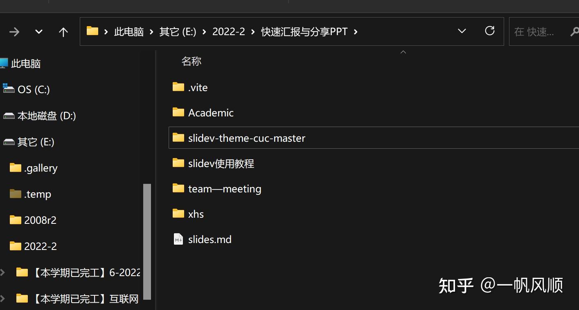
Task: Click the Back navigation arrow
Action: click(14, 31)
